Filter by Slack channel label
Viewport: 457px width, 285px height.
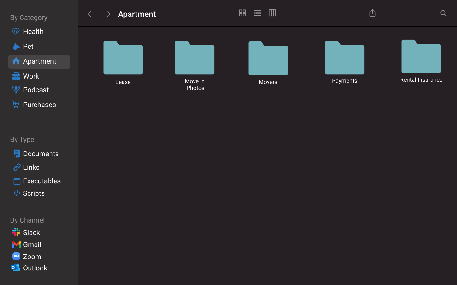pos(32,232)
